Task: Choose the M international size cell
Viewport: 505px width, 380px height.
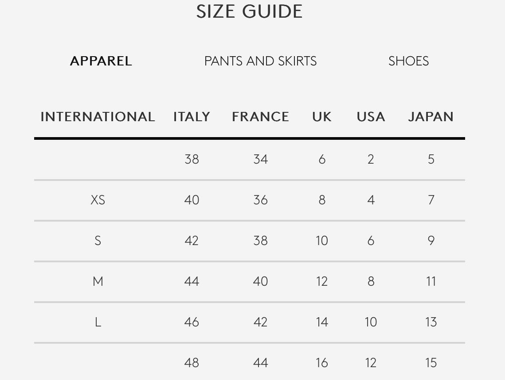Action: [98, 281]
